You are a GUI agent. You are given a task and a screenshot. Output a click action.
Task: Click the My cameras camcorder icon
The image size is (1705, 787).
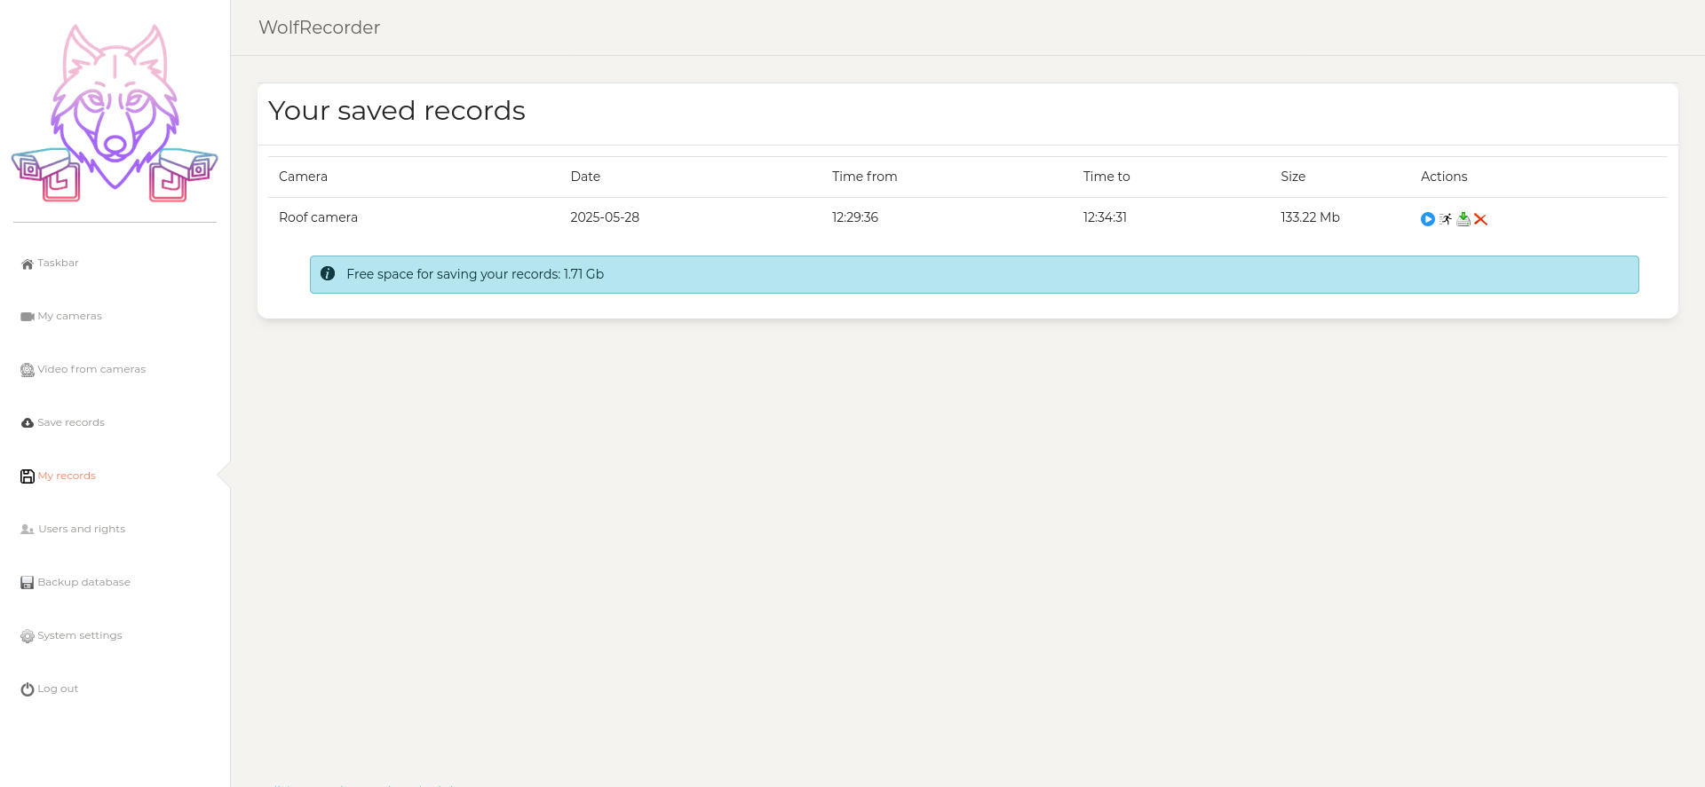(28, 317)
